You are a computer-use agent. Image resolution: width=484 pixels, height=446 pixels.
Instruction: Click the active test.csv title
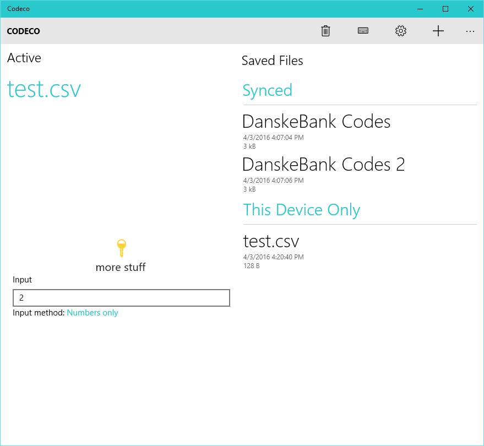44,89
